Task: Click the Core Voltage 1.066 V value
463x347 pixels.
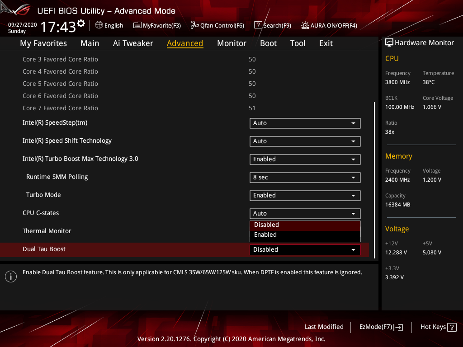Action: coord(432,107)
